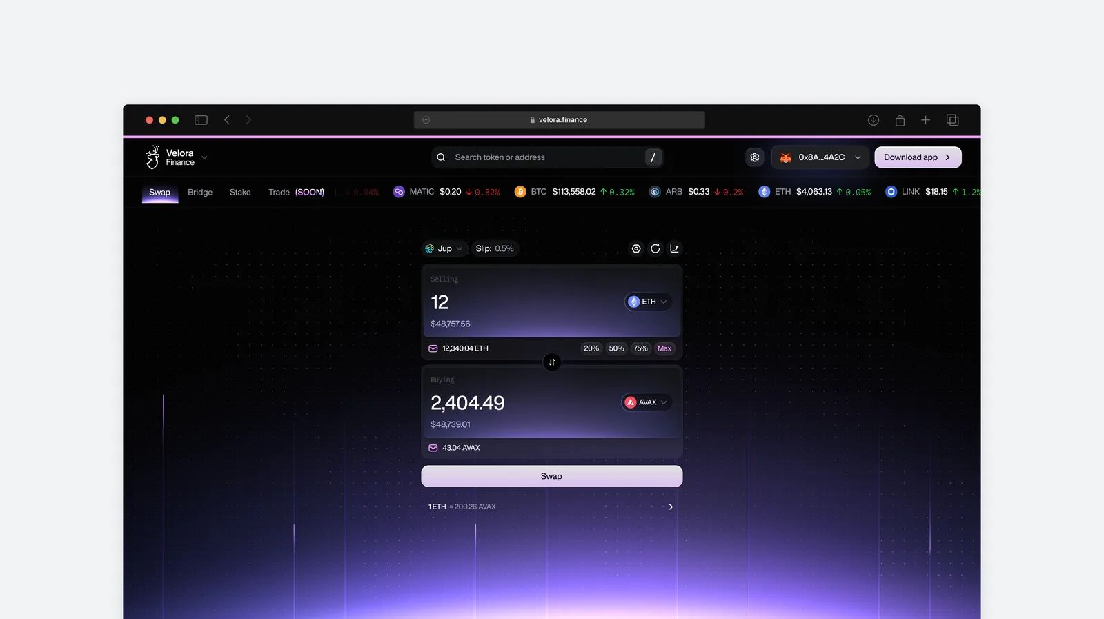The height and width of the screenshot is (619, 1104).
Task: Open the browser tab overview icon
Action: [953, 120]
